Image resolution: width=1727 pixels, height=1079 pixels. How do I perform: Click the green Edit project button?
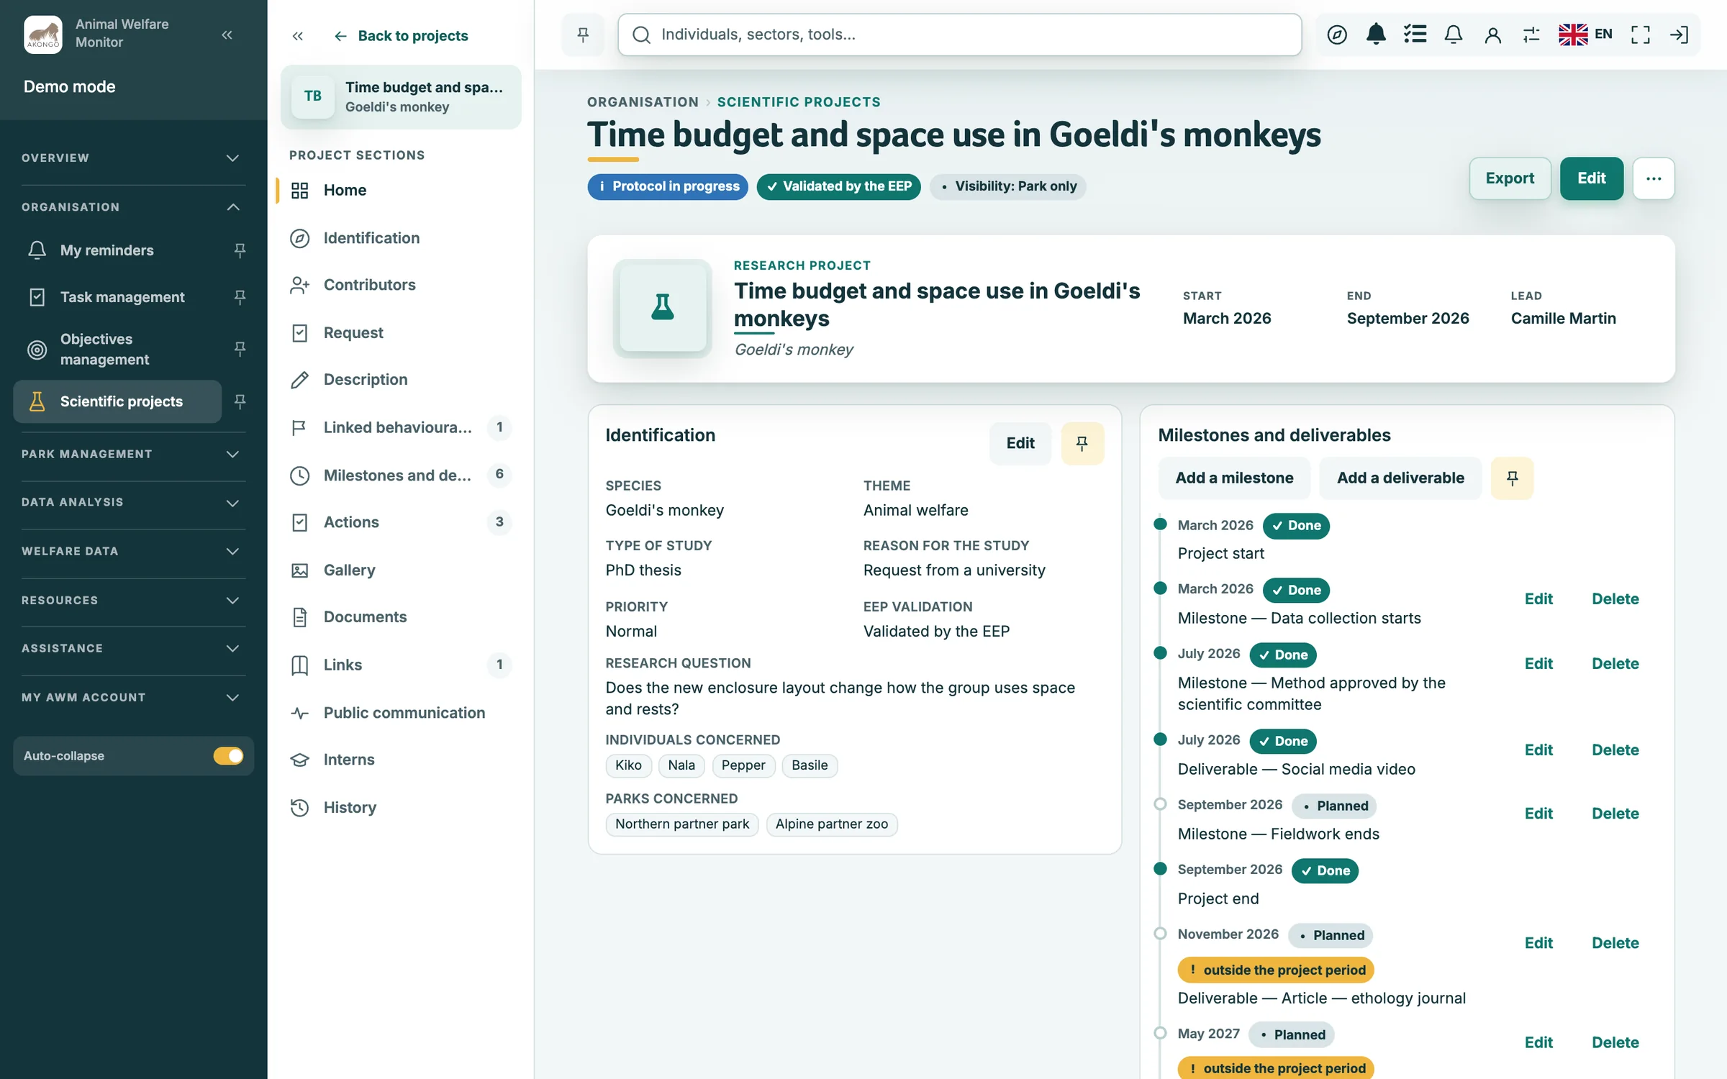click(1591, 178)
